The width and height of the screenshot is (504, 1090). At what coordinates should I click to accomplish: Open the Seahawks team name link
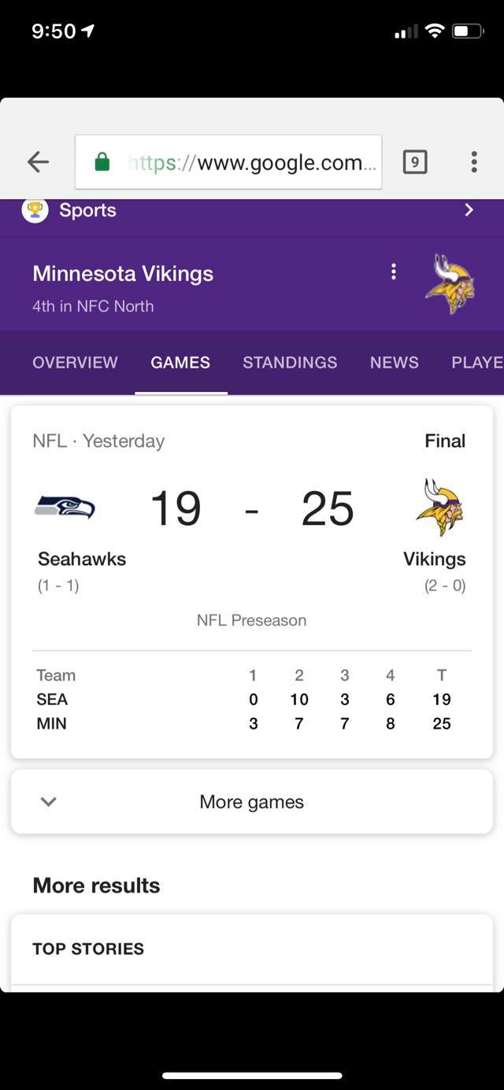82,559
